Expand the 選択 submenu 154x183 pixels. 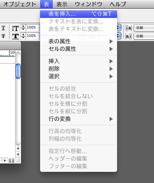(79, 76)
